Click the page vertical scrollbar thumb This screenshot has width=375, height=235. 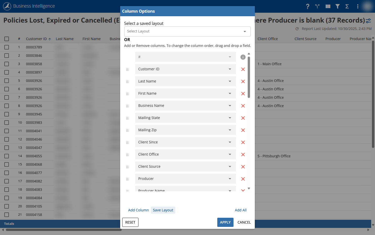[373, 94]
